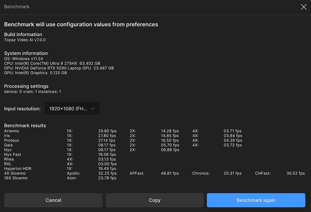Click the Gaia 4X value 03.72 fps
This screenshot has width=311, height=212.
233,145
